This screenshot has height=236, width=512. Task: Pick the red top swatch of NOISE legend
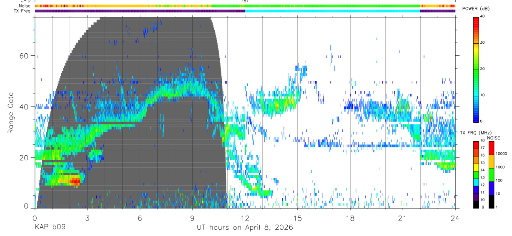click(491, 148)
